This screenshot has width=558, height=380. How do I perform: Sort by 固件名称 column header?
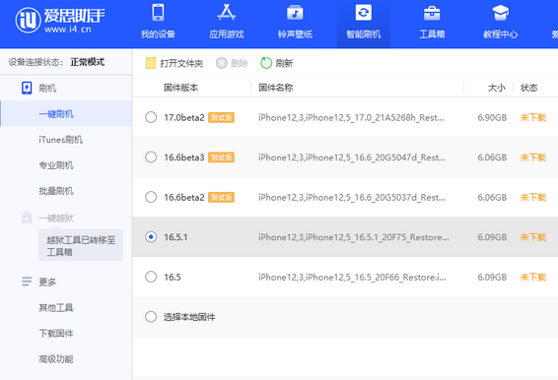click(276, 88)
